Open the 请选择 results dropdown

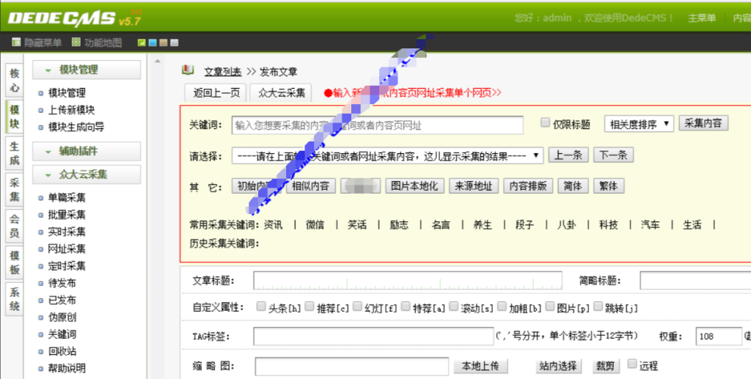[387, 156]
